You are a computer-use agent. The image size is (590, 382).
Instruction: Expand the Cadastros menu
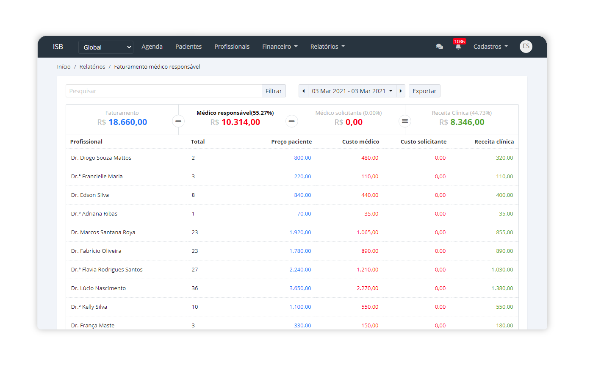490,47
